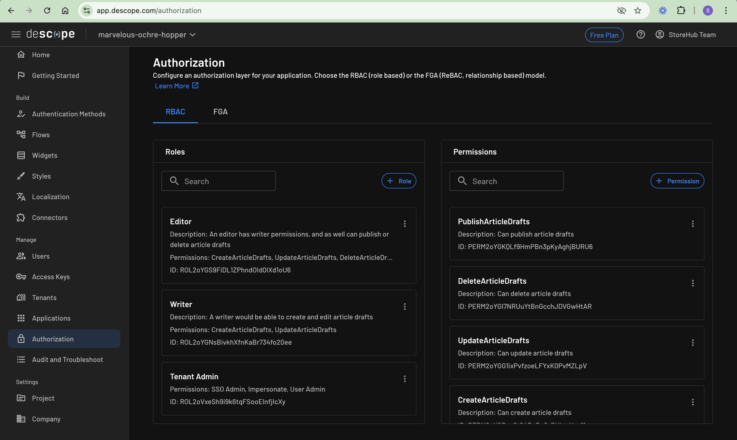Open Editor role options menu
The image size is (737, 440).
(405, 224)
